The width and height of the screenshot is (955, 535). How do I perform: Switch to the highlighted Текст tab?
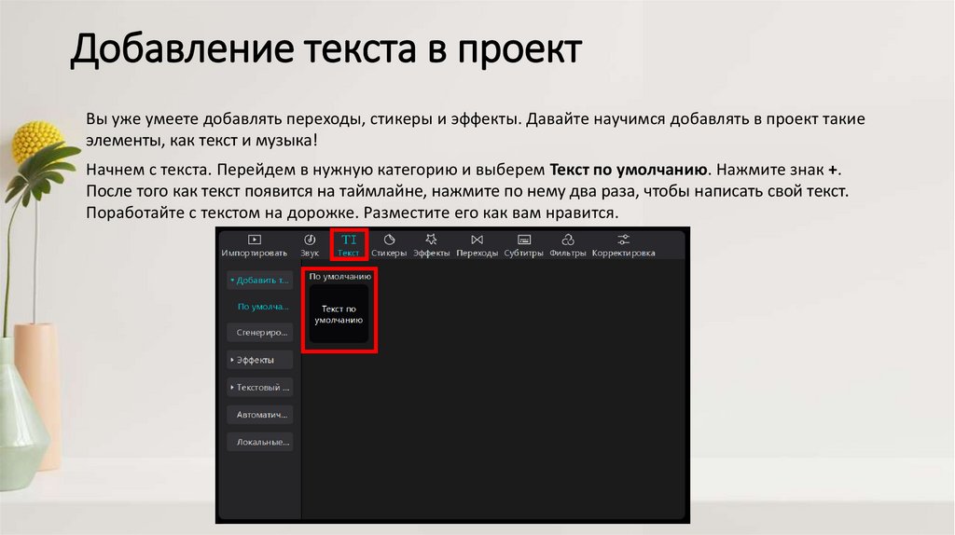[349, 244]
